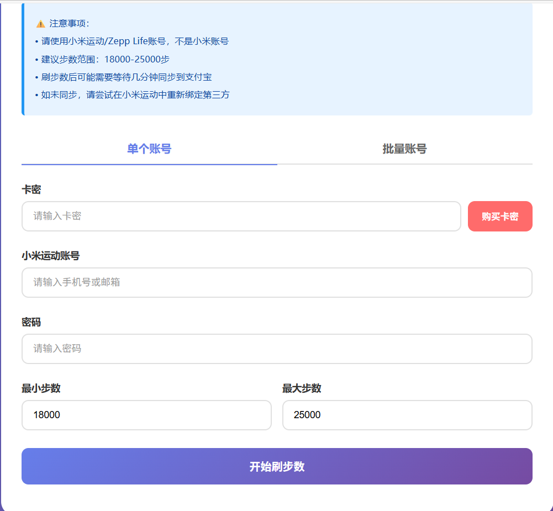Focus the minimum steps field showing 18000
This screenshot has height=511, width=553.
pyautogui.click(x=146, y=415)
